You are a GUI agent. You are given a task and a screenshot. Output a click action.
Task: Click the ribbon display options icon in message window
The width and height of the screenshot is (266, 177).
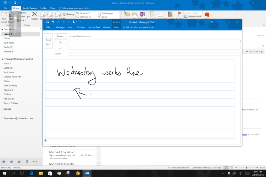point(212,22)
